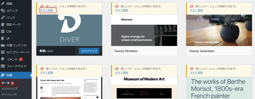Click the edit icon beside LP
The width and height of the screenshot is (255, 99).
coord(3,38)
